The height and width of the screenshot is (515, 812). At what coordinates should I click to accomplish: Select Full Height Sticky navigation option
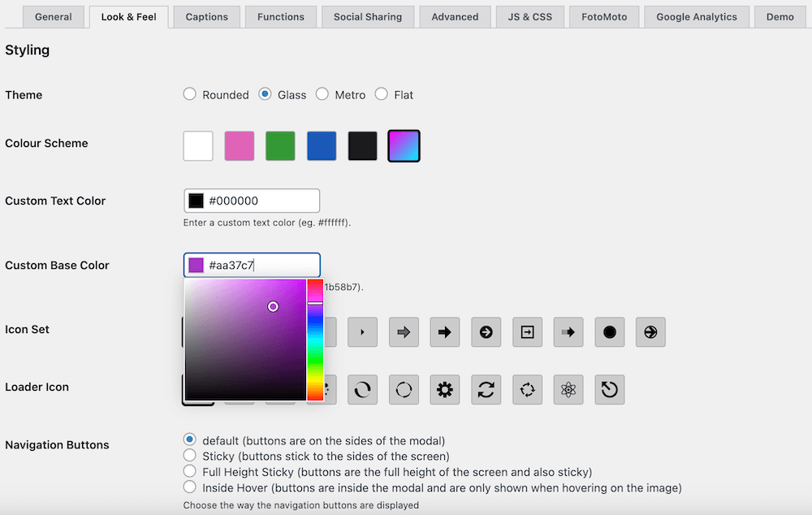(189, 471)
